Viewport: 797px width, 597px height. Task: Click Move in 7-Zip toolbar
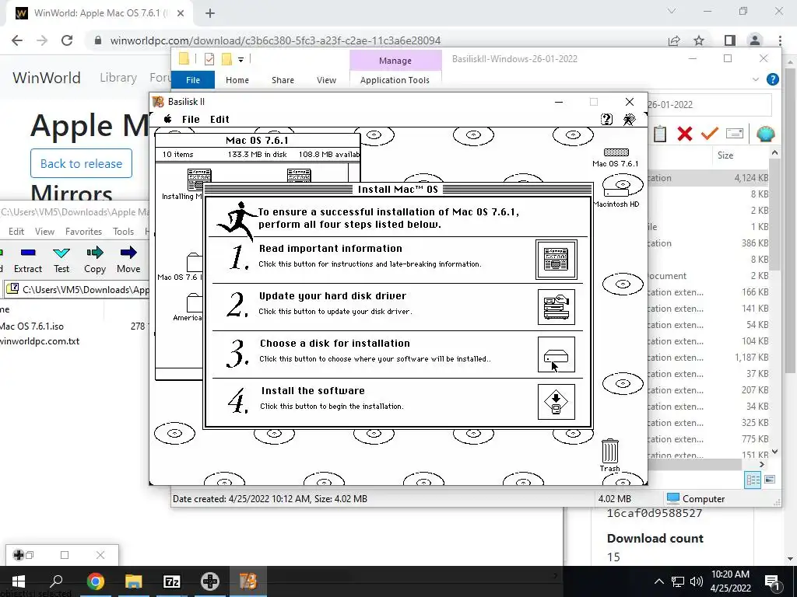tap(128, 260)
